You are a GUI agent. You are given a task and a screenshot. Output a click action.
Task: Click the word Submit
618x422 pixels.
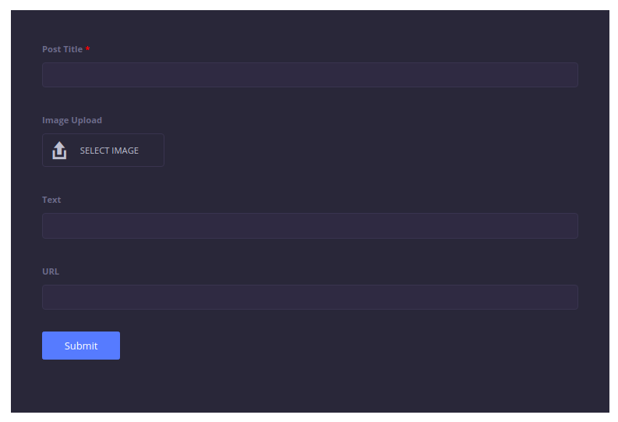[81, 346]
